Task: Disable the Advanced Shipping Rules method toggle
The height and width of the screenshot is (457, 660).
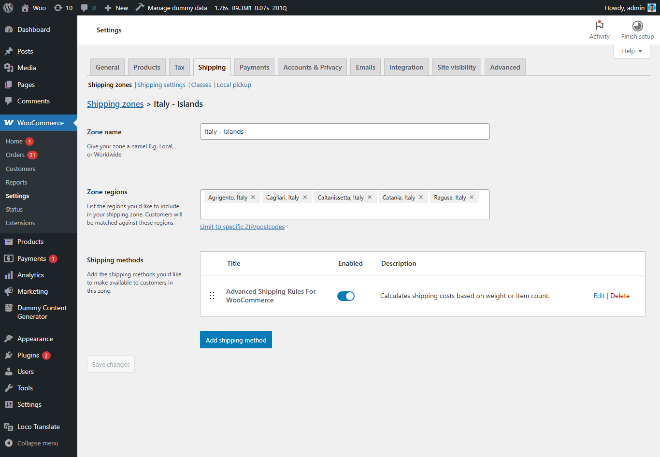Action: (346, 296)
